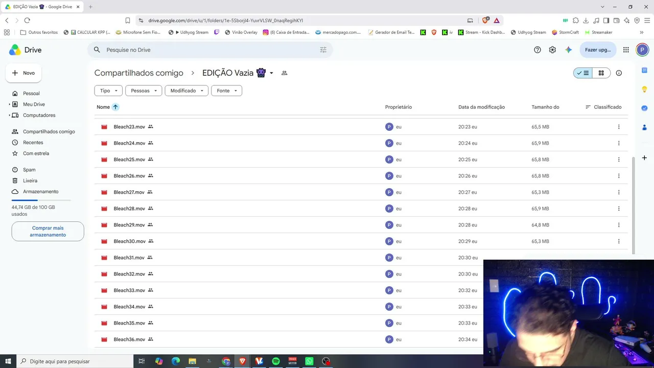Click the file list vertical scrollbar
This screenshot has width=654, height=368.
(634, 204)
